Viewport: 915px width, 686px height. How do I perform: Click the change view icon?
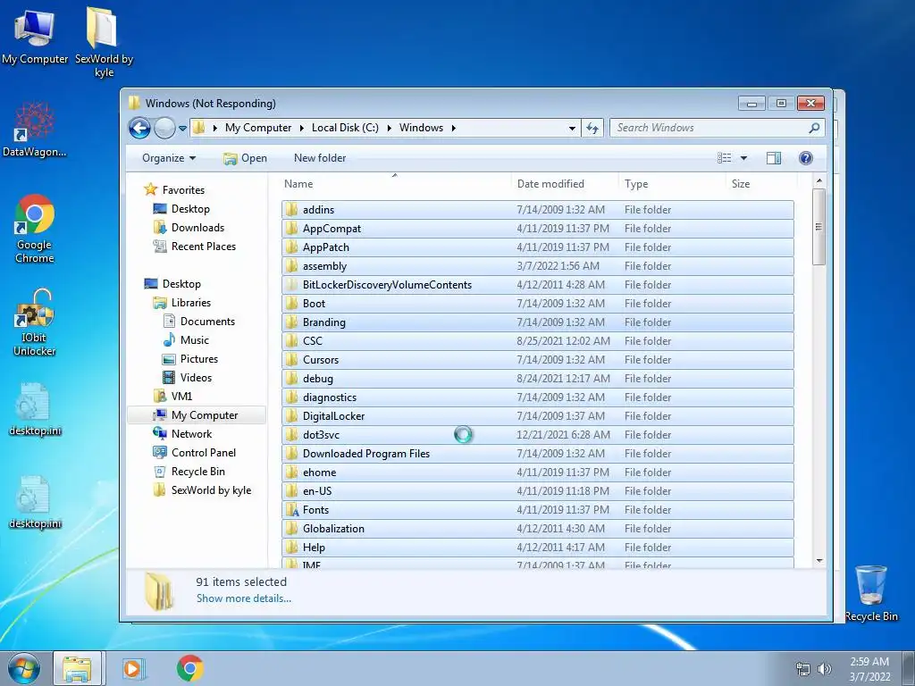724,158
